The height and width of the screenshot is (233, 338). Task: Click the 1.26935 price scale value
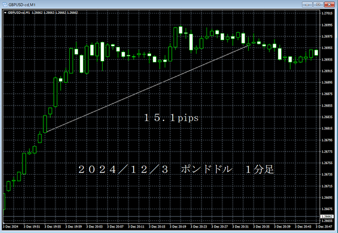[327, 60]
